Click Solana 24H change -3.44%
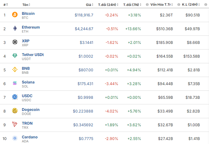 pyautogui.click(x=111, y=84)
